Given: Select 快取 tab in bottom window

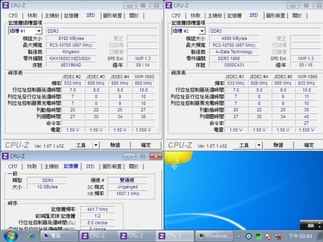Looking at the screenshot, I should coord(32,166).
